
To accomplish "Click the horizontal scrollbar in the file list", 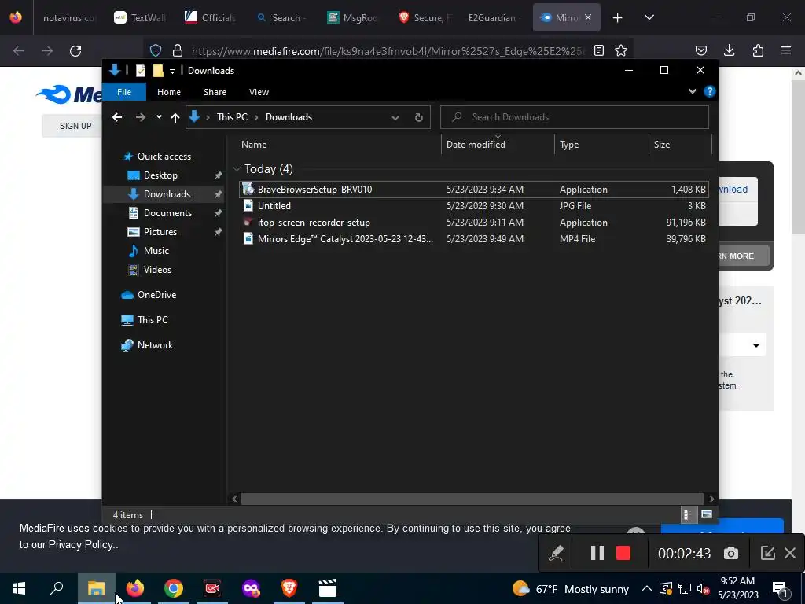I will click(472, 499).
